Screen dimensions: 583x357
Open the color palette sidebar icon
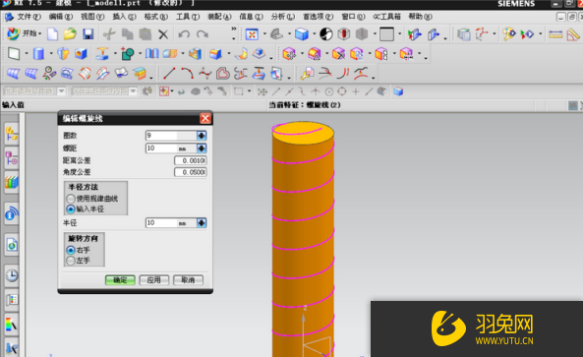point(12,325)
